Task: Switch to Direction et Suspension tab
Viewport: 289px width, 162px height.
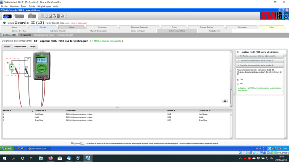Action: click(139, 27)
